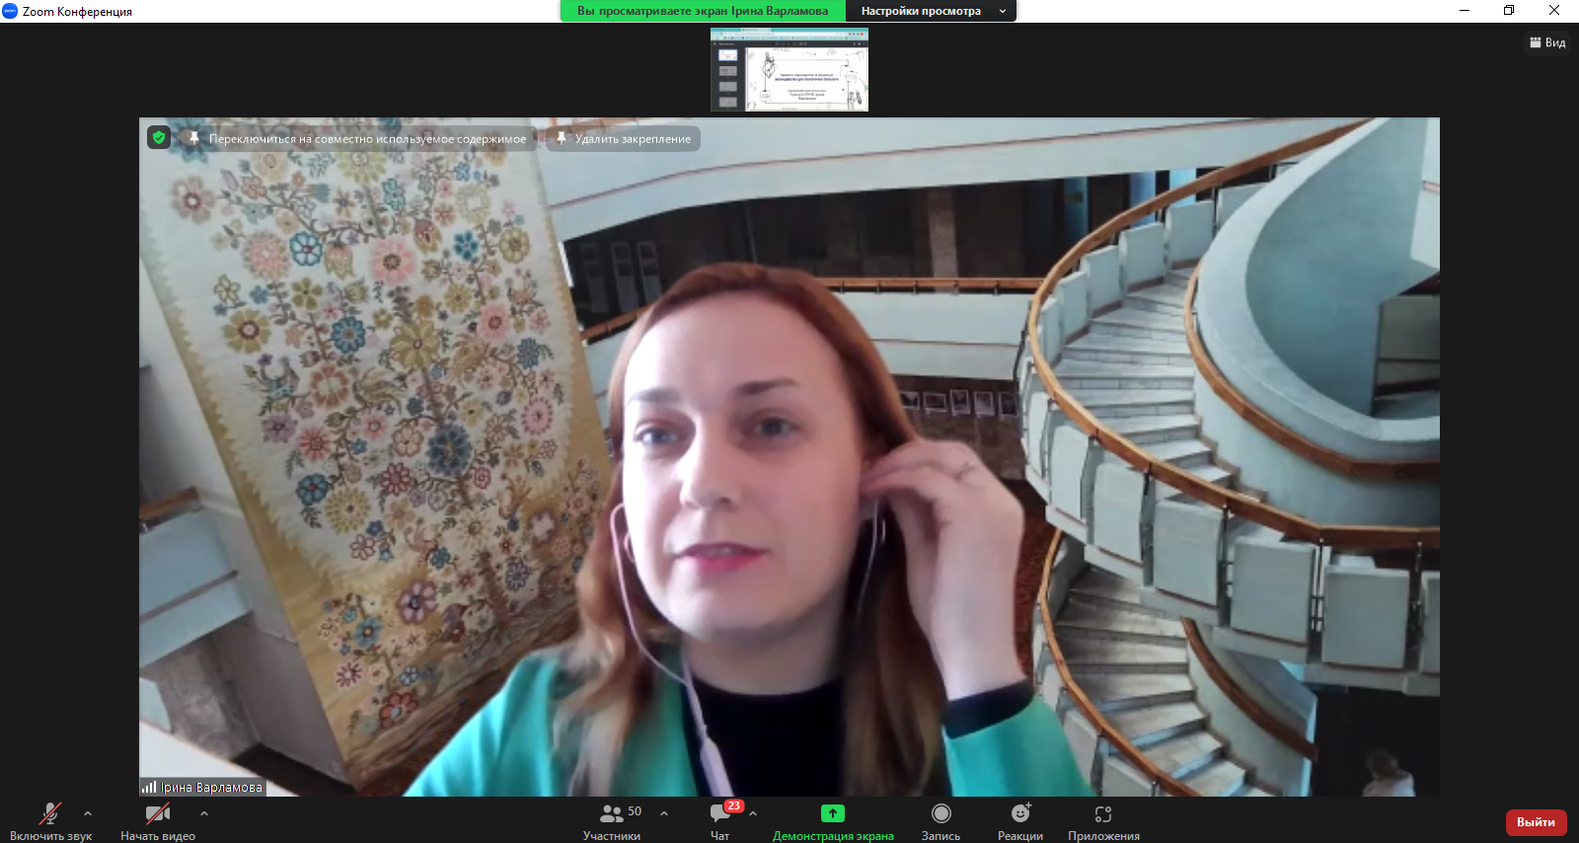The image size is (1579, 843).
Task: Leave the meeting with Выйти
Action: [1536, 822]
